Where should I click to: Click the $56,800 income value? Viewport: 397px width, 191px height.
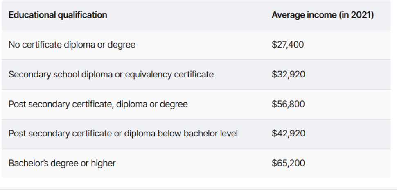288,104
